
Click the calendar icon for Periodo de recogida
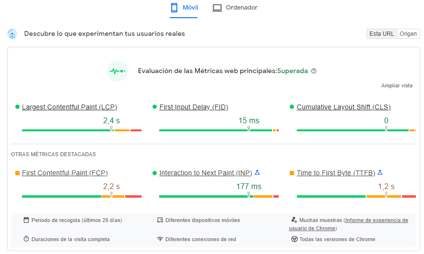(26, 220)
